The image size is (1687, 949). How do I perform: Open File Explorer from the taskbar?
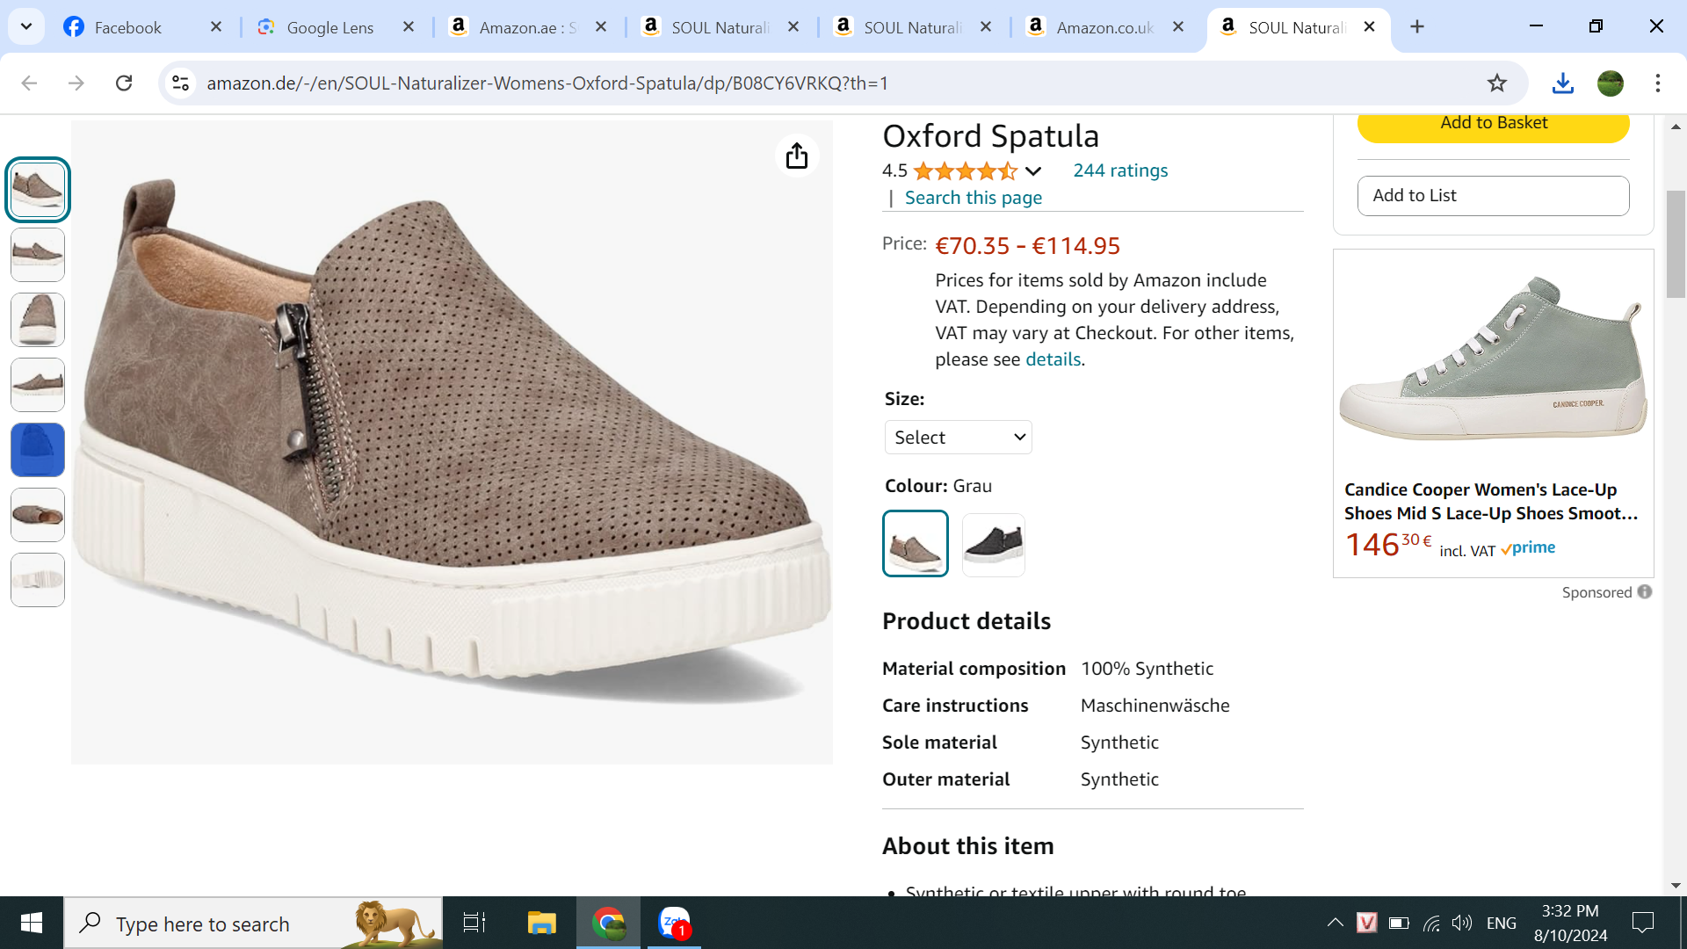tap(541, 923)
